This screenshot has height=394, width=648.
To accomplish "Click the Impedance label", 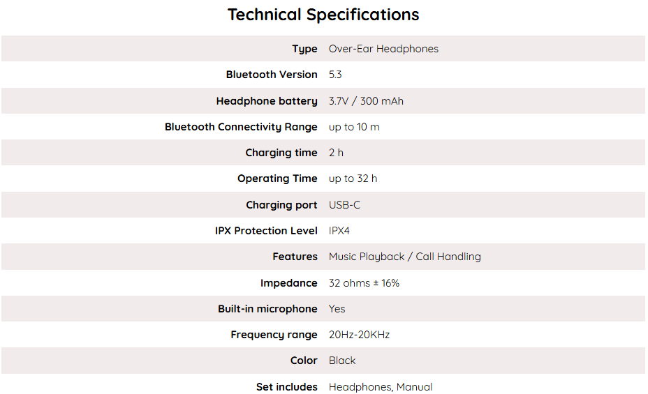I will point(288,283).
